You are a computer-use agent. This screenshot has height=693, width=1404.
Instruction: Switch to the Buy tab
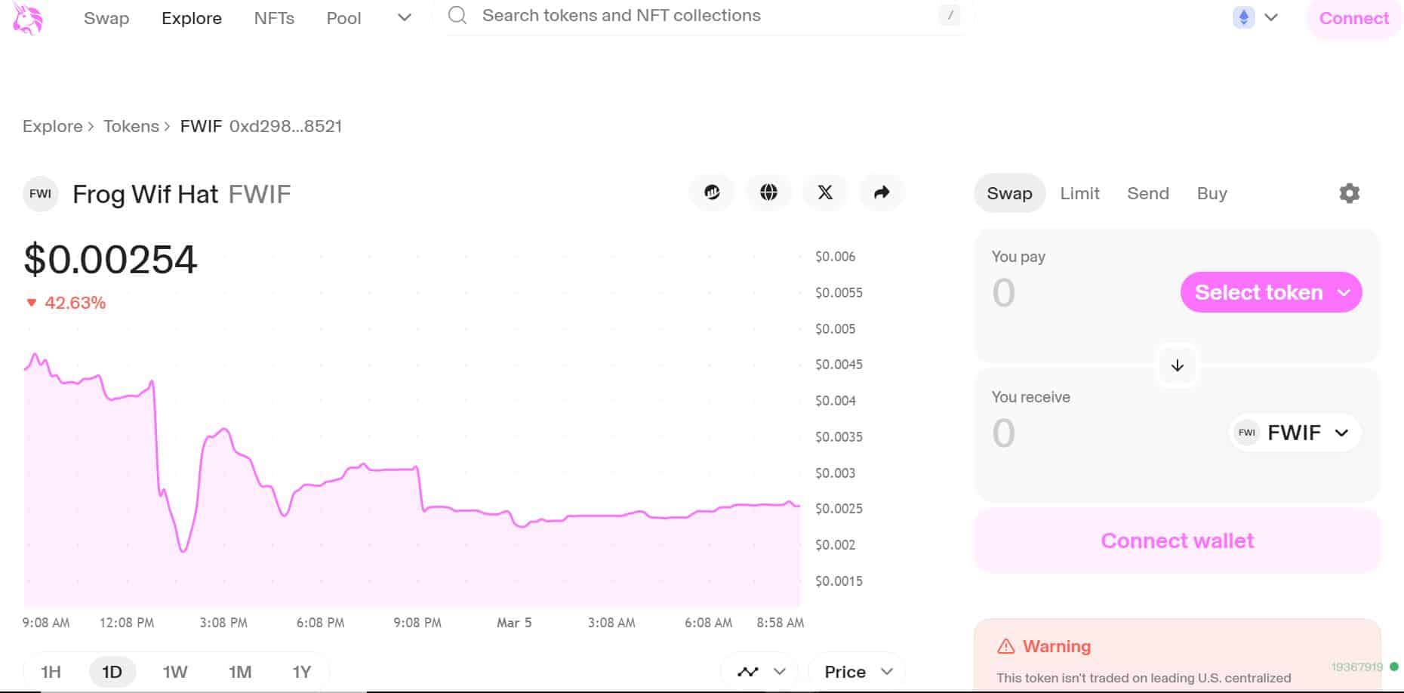coord(1212,193)
